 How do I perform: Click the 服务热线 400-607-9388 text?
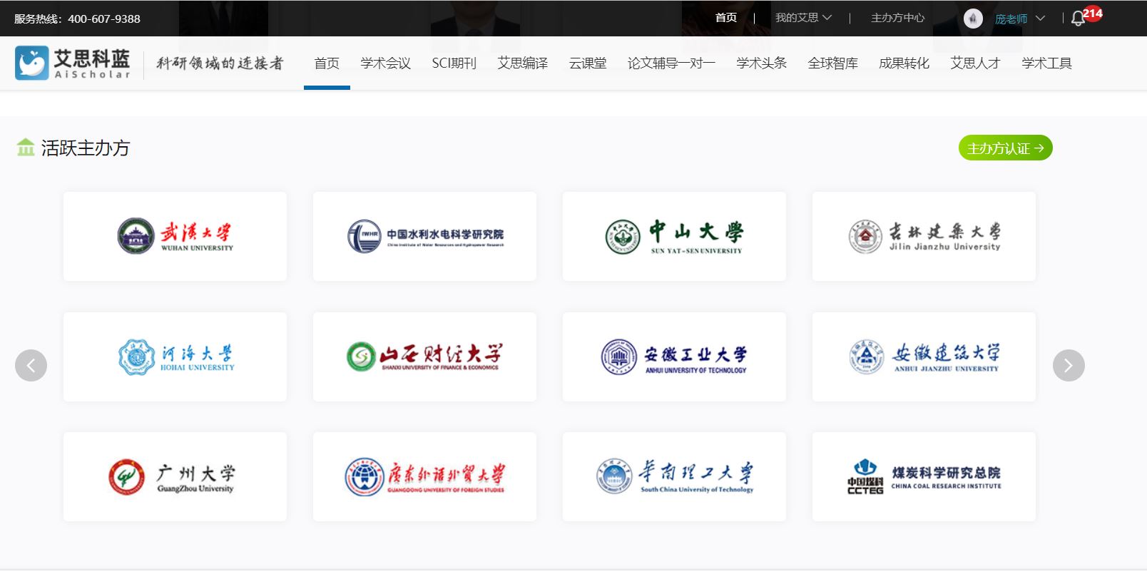[x=77, y=19]
